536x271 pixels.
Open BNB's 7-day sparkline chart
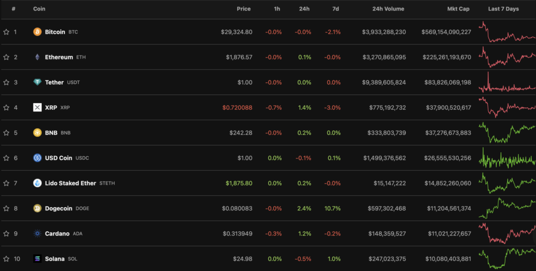click(x=507, y=132)
